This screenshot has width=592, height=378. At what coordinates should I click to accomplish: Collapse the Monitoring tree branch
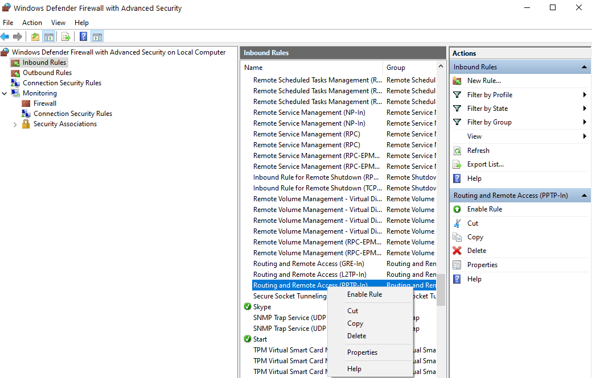coord(5,93)
